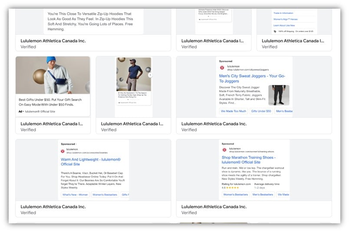
Task: Click the lululemon logo in the City Sweat Joggers ad
Action: (x=222, y=68)
